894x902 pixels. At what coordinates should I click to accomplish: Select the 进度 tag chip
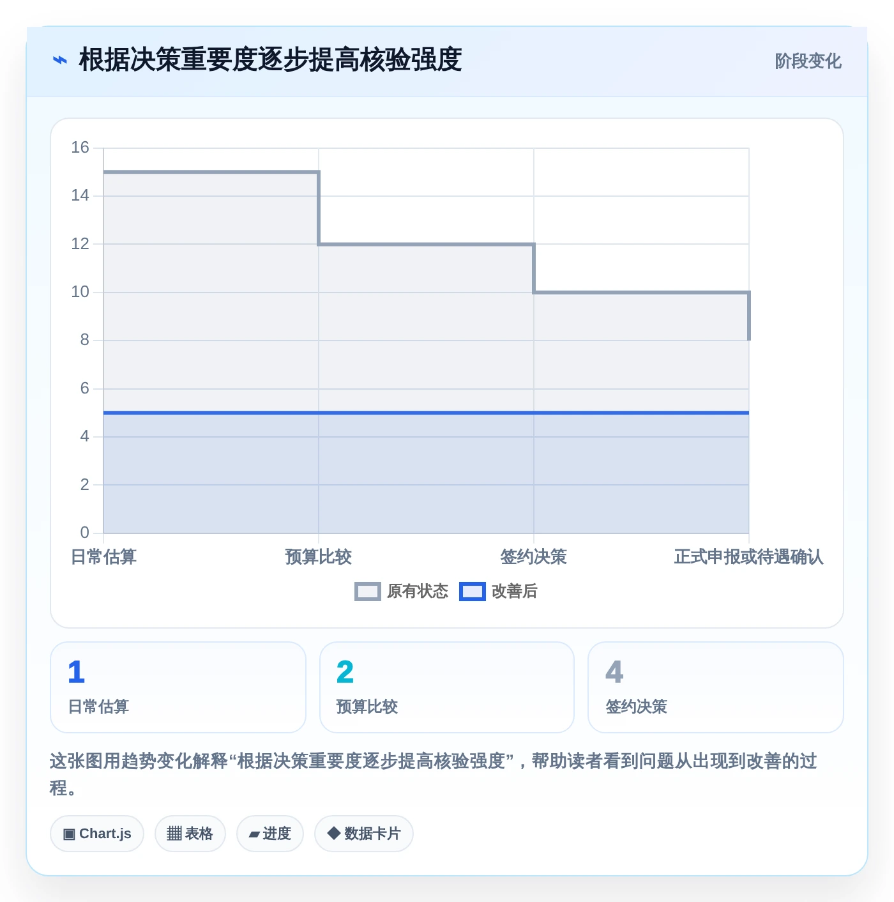[270, 834]
